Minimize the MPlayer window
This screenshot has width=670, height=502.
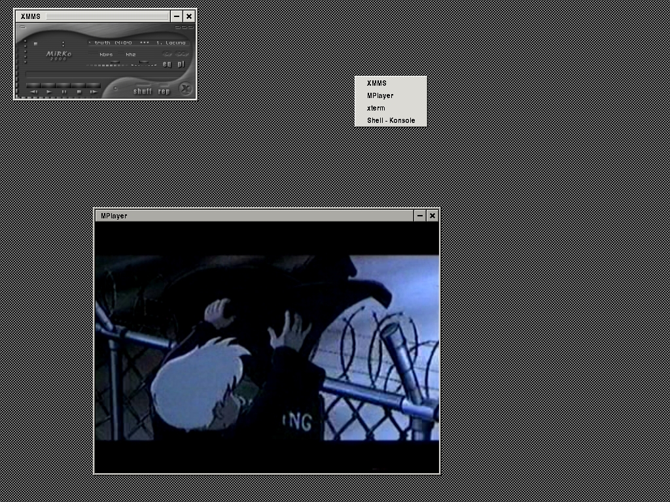(419, 216)
